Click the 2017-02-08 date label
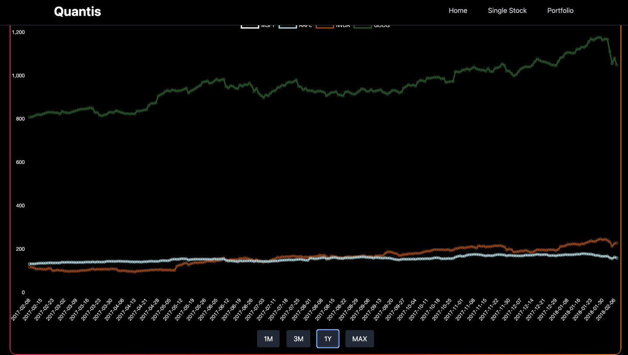Screen dimensions: 628x355 tap(21, 310)
